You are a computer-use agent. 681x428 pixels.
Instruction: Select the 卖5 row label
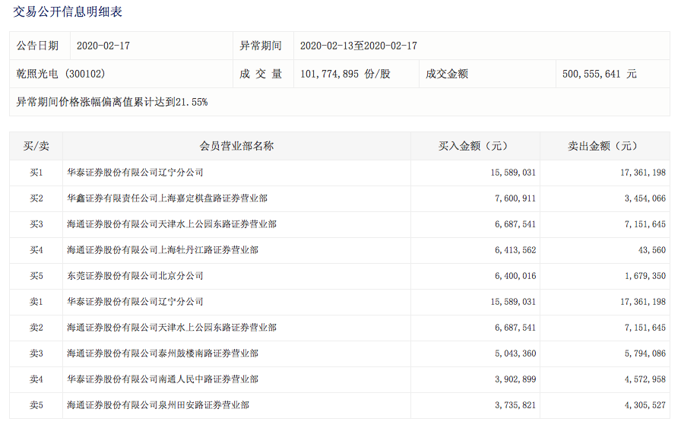(x=36, y=405)
